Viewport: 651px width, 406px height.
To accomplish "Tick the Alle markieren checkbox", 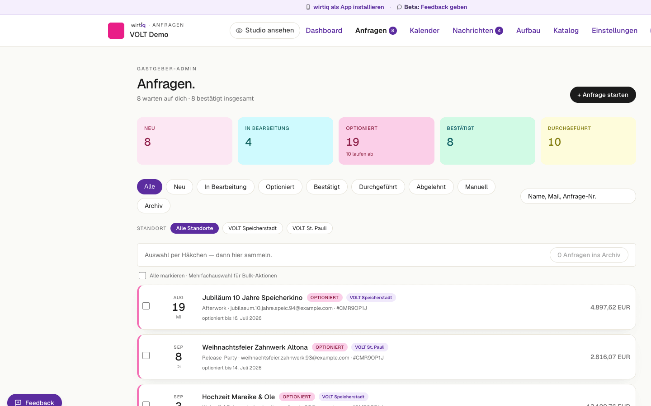I will [x=142, y=276].
